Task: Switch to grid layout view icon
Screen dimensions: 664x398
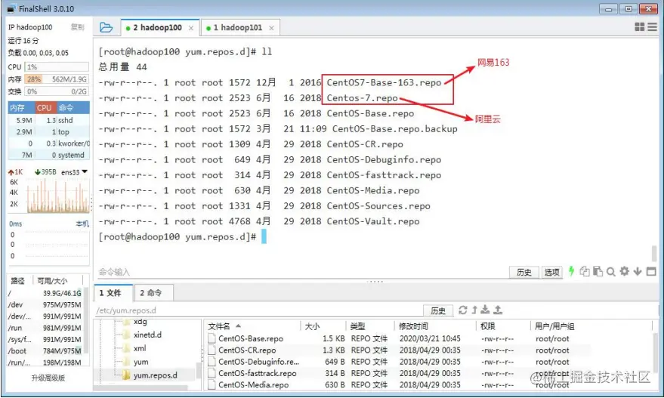Action: pos(639,27)
